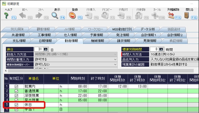
Task: Select the 22:00 end time of 普通残業
Action: point(98,91)
